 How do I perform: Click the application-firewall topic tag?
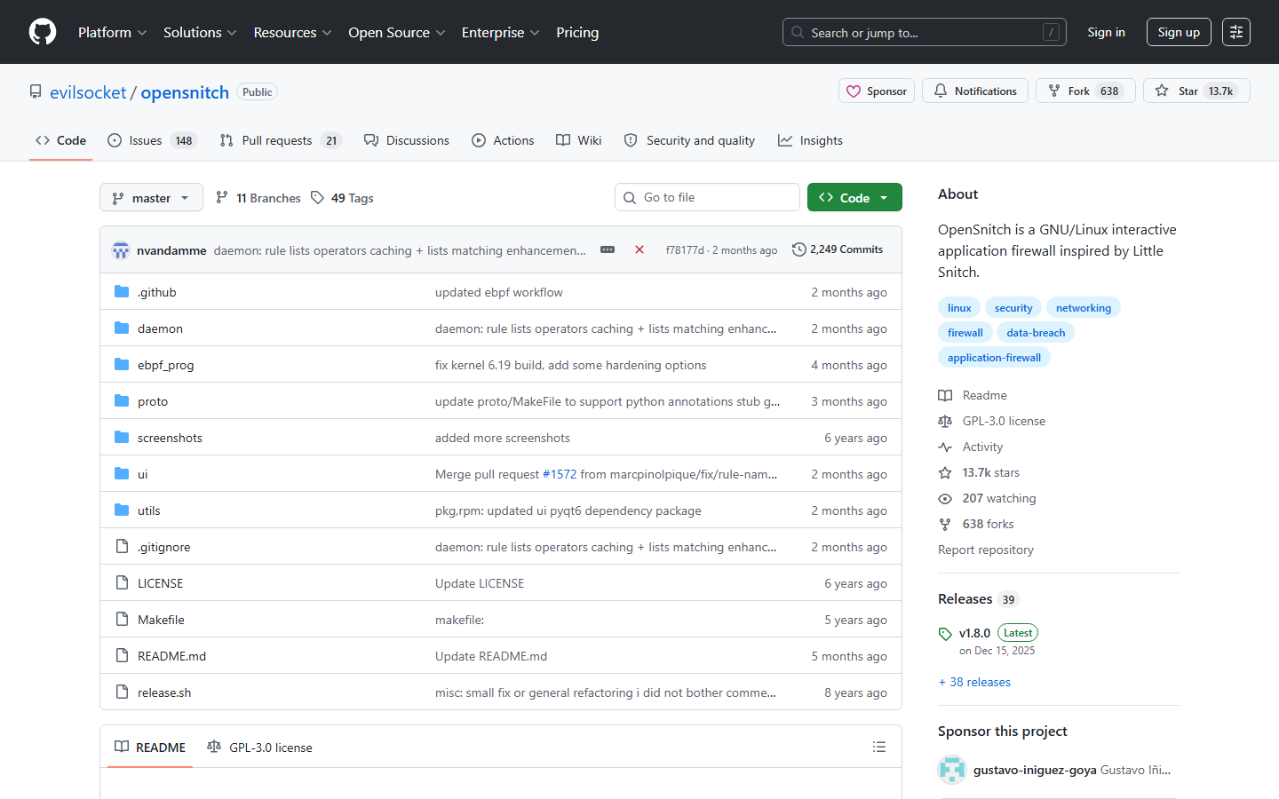994,357
